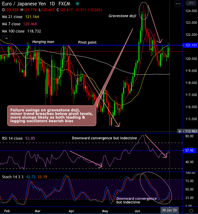Select the Stoch 14 3 3 indicator legend
Image resolution: width=198 pixels, height=214 pixels.
click(x=13, y=177)
